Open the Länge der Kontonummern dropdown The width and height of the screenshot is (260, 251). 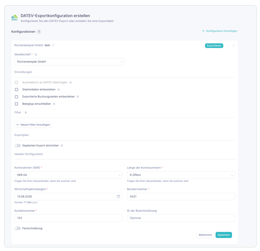(x=181, y=175)
